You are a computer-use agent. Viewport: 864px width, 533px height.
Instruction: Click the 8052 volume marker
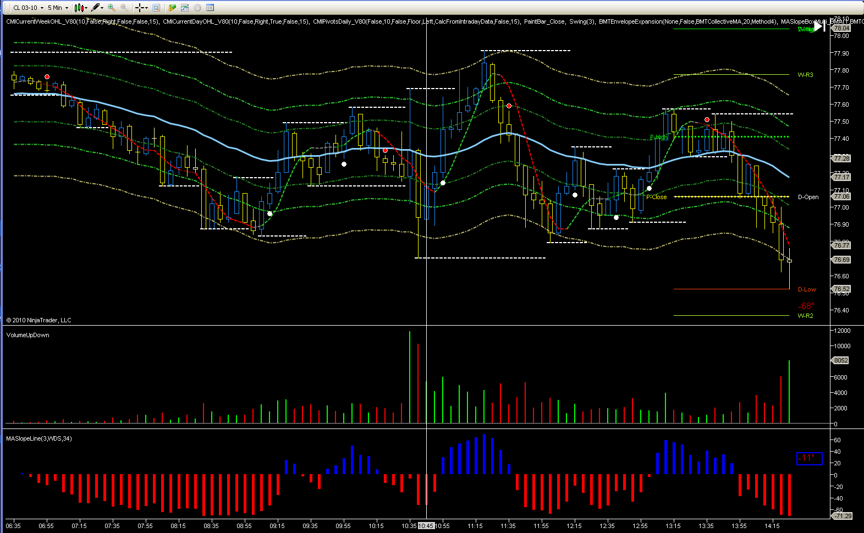click(x=840, y=360)
